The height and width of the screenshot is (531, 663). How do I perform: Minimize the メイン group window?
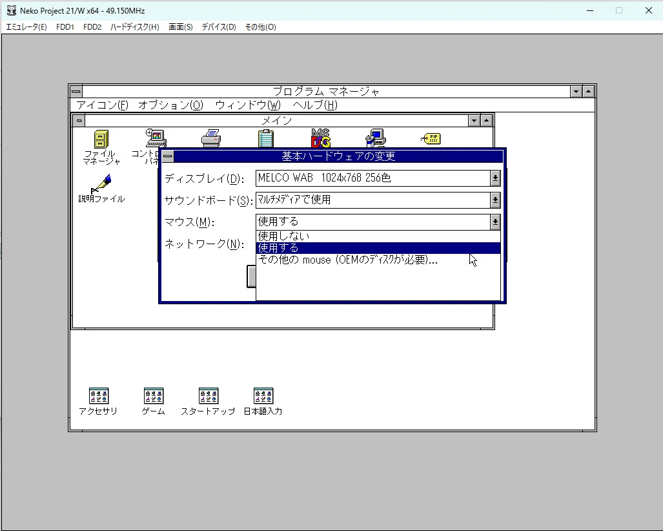pos(474,121)
